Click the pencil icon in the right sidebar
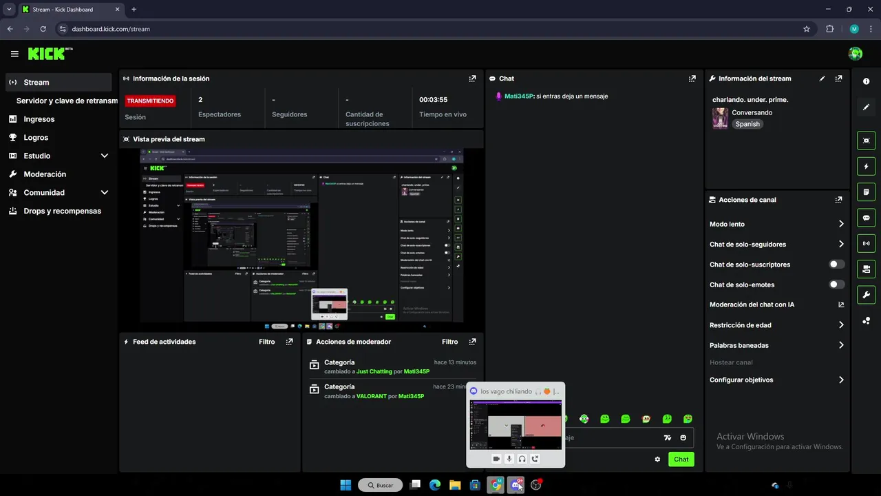Viewport: 881px width, 496px height. click(x=866, y=107)
